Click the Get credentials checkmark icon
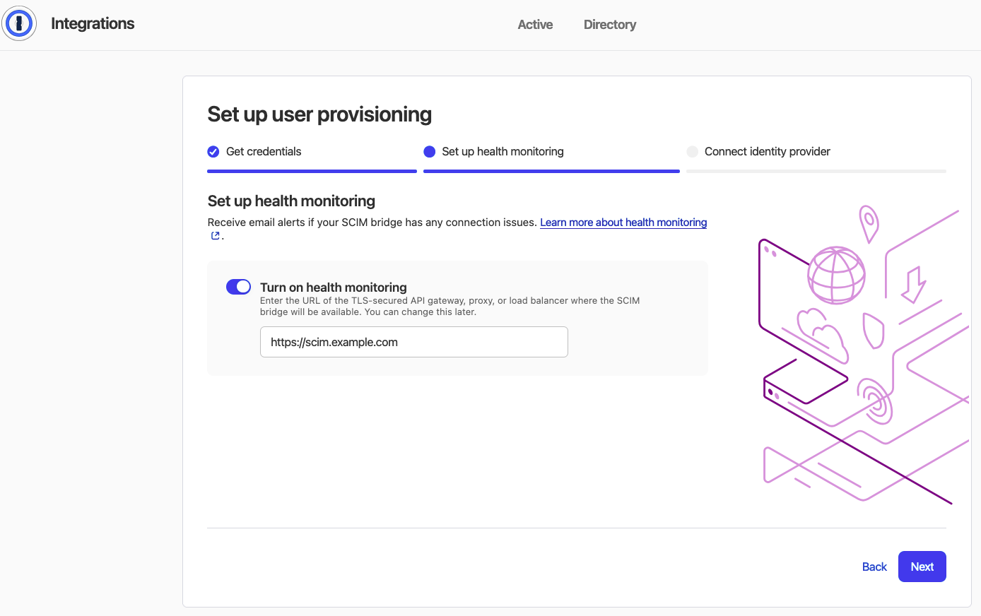This screenshot has height=616, width=981. point(213,152)
